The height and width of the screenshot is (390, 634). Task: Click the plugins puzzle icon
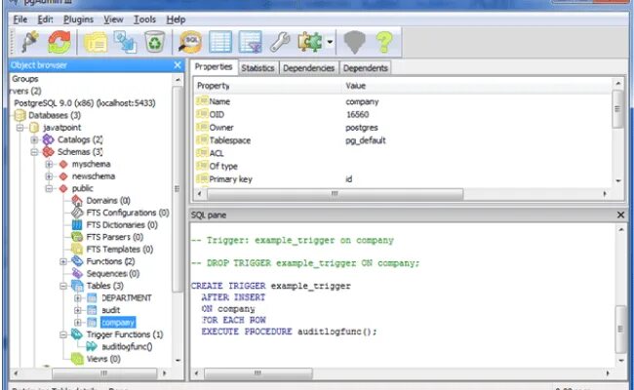tap(310, 42)
